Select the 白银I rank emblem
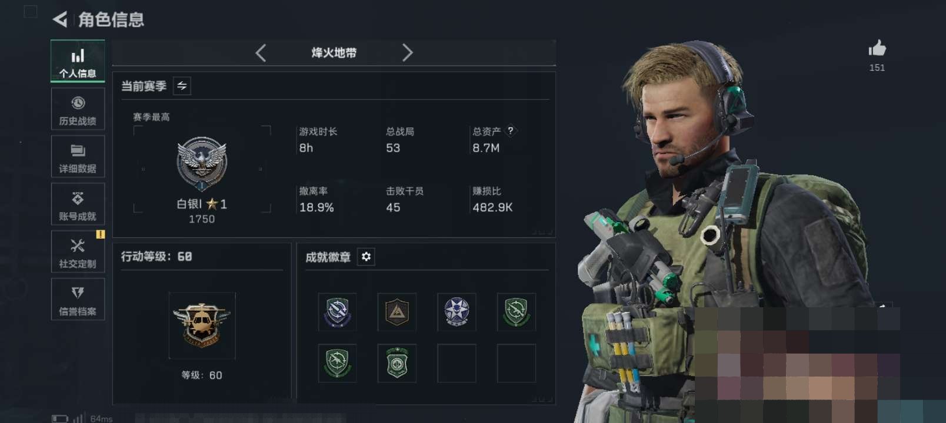The width and height of the screenshot is (946, 423). coord(202,164)
